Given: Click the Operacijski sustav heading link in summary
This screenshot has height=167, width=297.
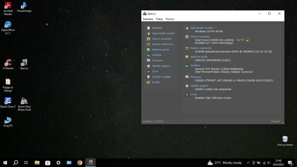Looking at the screenshot, I should [x=202, y=28].
